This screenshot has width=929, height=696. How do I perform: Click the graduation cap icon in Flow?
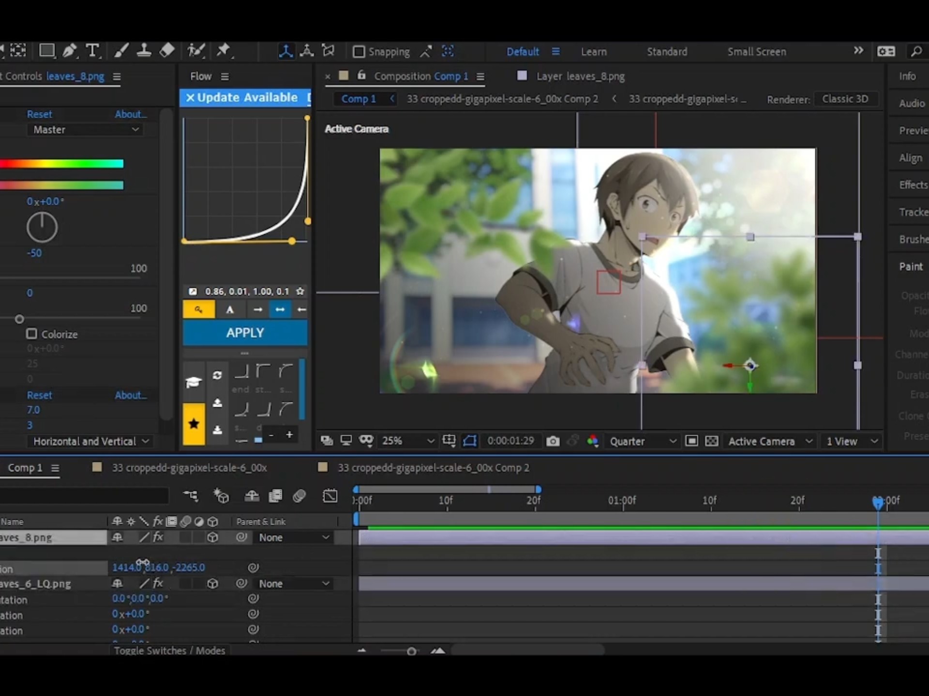coord(194,382)
